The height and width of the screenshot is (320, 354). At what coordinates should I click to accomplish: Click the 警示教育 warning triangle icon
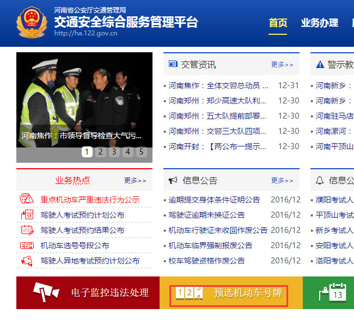pyautogui.click(x=320, y=65)
